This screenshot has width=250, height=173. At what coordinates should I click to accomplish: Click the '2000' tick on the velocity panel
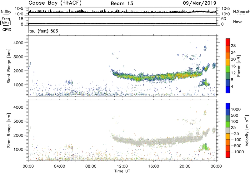(18, 135)
